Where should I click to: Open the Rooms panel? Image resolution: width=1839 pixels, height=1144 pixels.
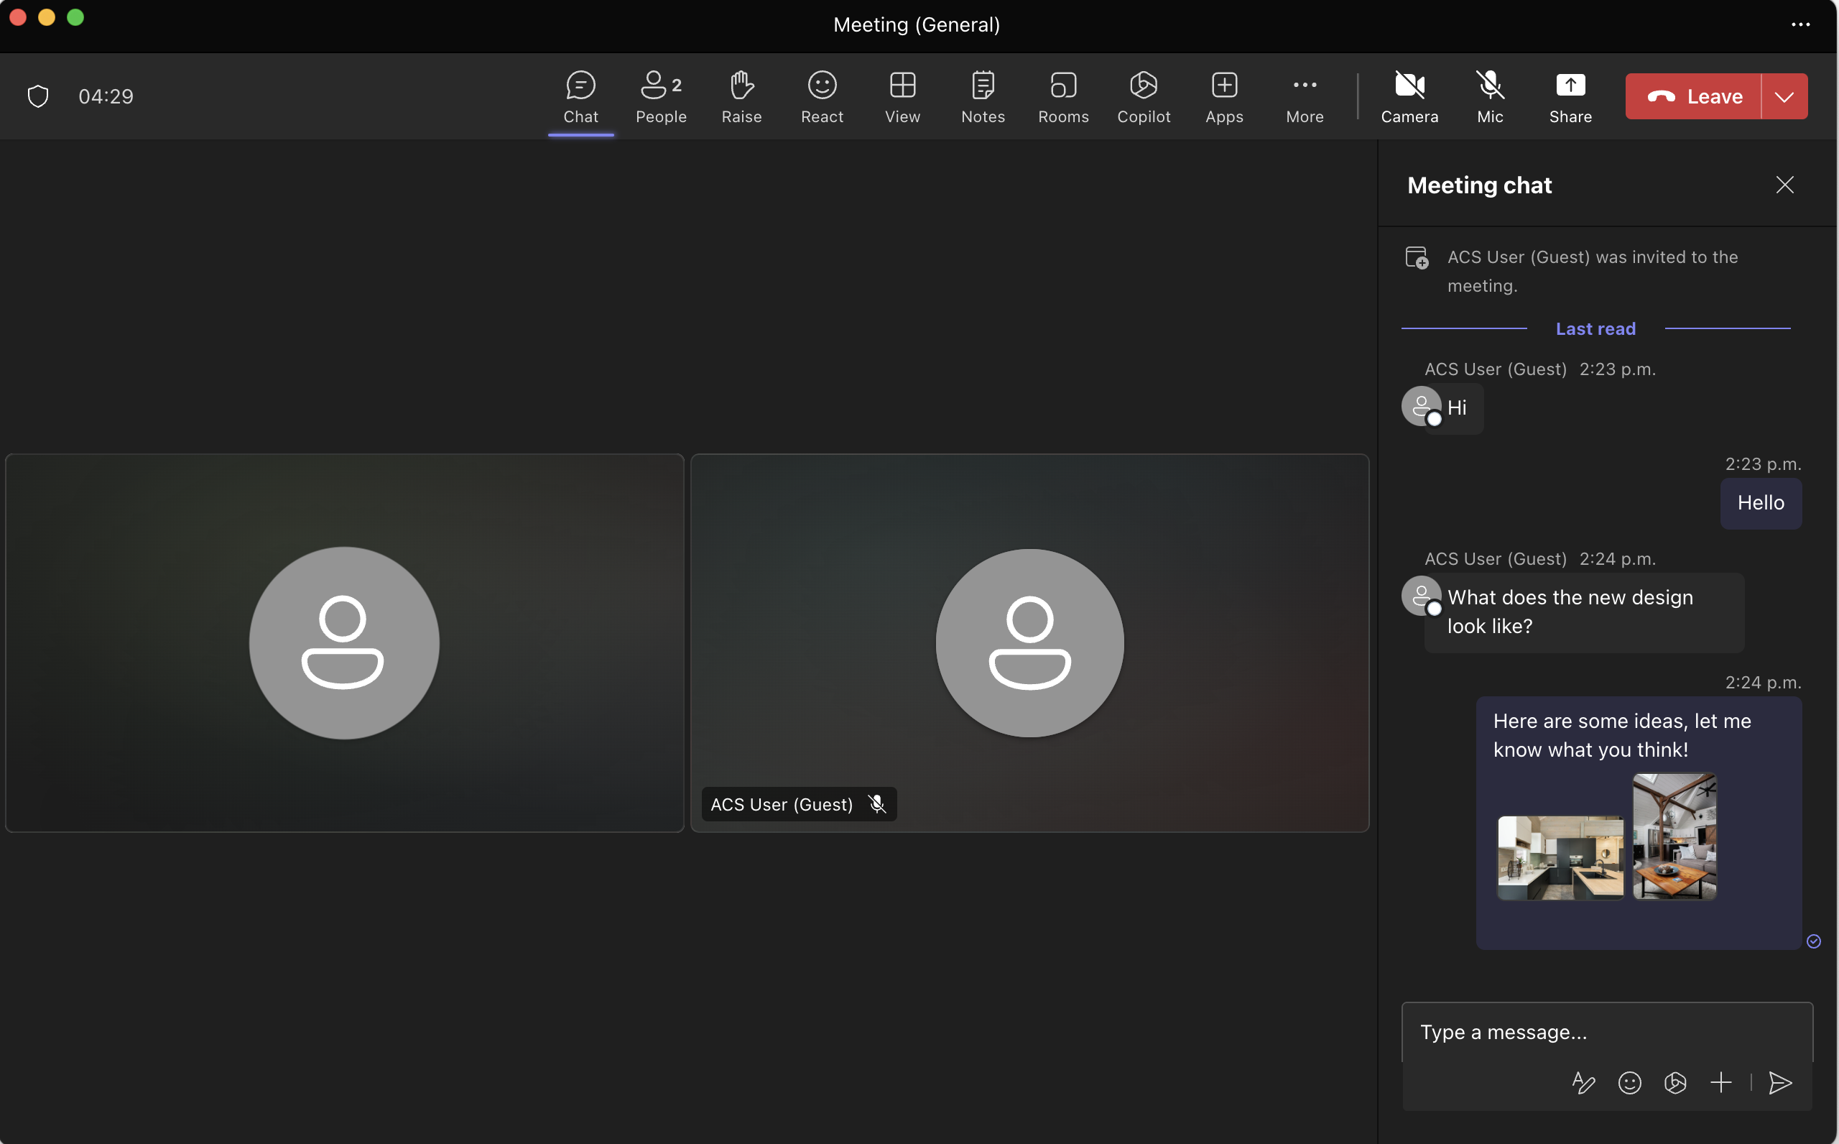1063,96
